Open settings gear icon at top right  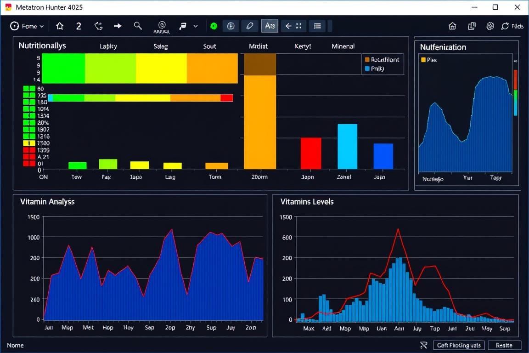tap(490, 26)
